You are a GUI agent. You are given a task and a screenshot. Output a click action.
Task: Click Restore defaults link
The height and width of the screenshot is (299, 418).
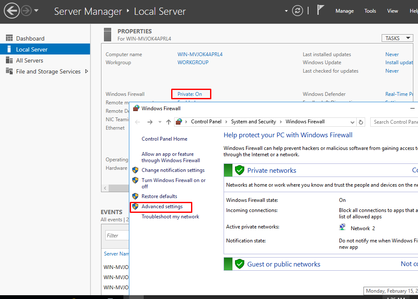tap(159, 196)
